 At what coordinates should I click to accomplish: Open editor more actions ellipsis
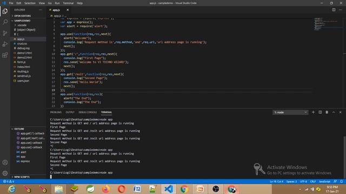[x=340, y=10]
